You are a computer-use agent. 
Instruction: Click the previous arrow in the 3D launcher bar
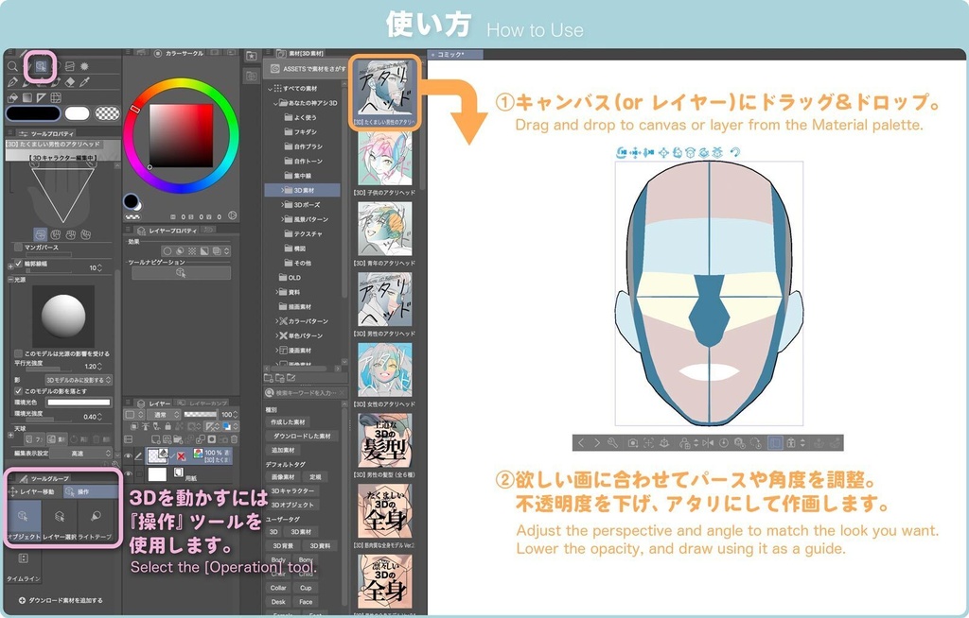pyautogui.click(x=581, y=442)
